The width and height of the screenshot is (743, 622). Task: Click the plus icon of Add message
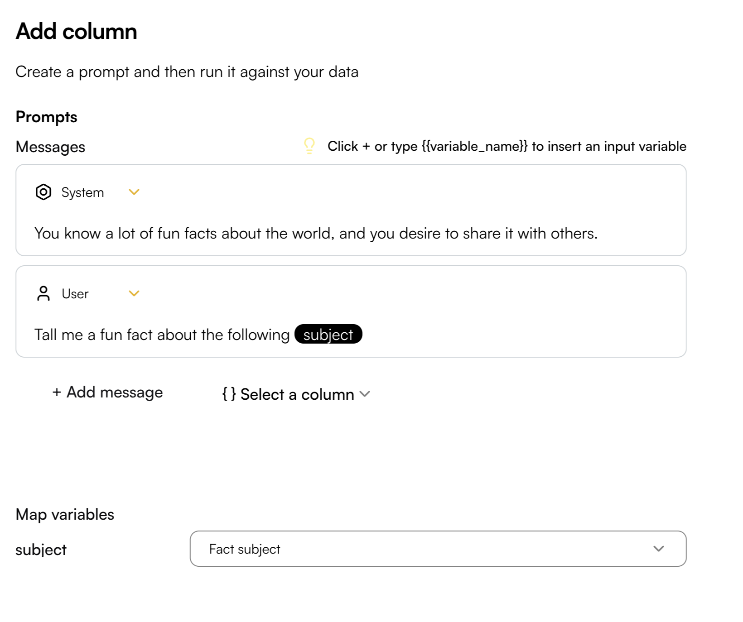pyautogui.click(x=57, y=392)
